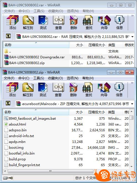Click horizontal scrollbar left arrow in .zip window

(5, 171)
